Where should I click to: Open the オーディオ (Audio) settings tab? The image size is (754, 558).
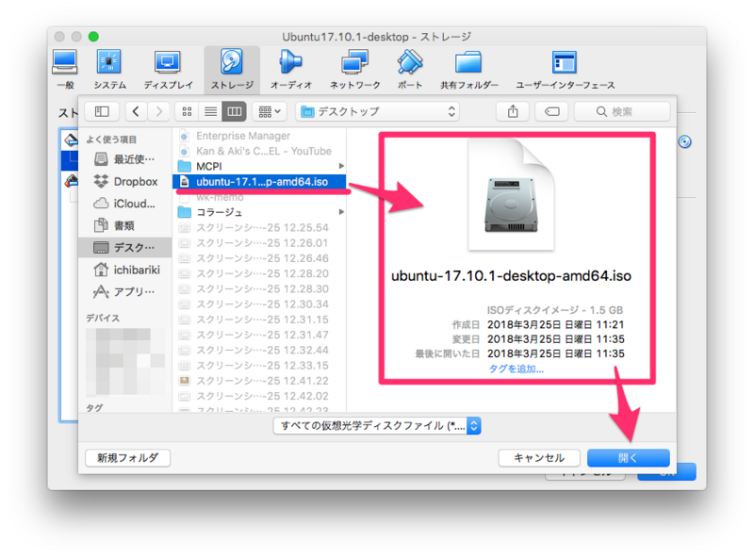291,69
